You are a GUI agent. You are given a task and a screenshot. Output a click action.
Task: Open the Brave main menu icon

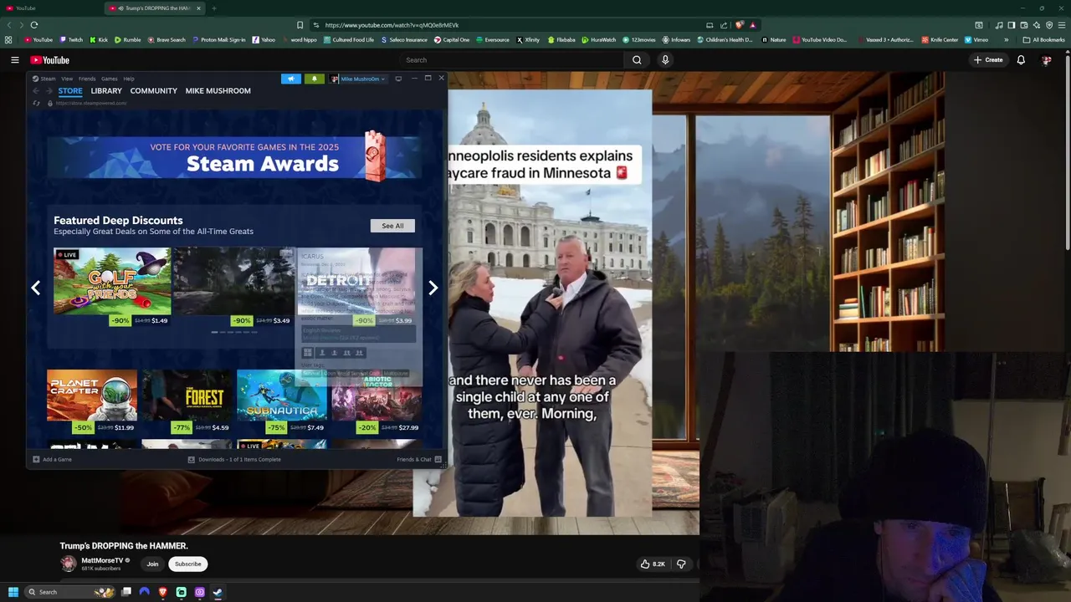[x=1062, y=25]
